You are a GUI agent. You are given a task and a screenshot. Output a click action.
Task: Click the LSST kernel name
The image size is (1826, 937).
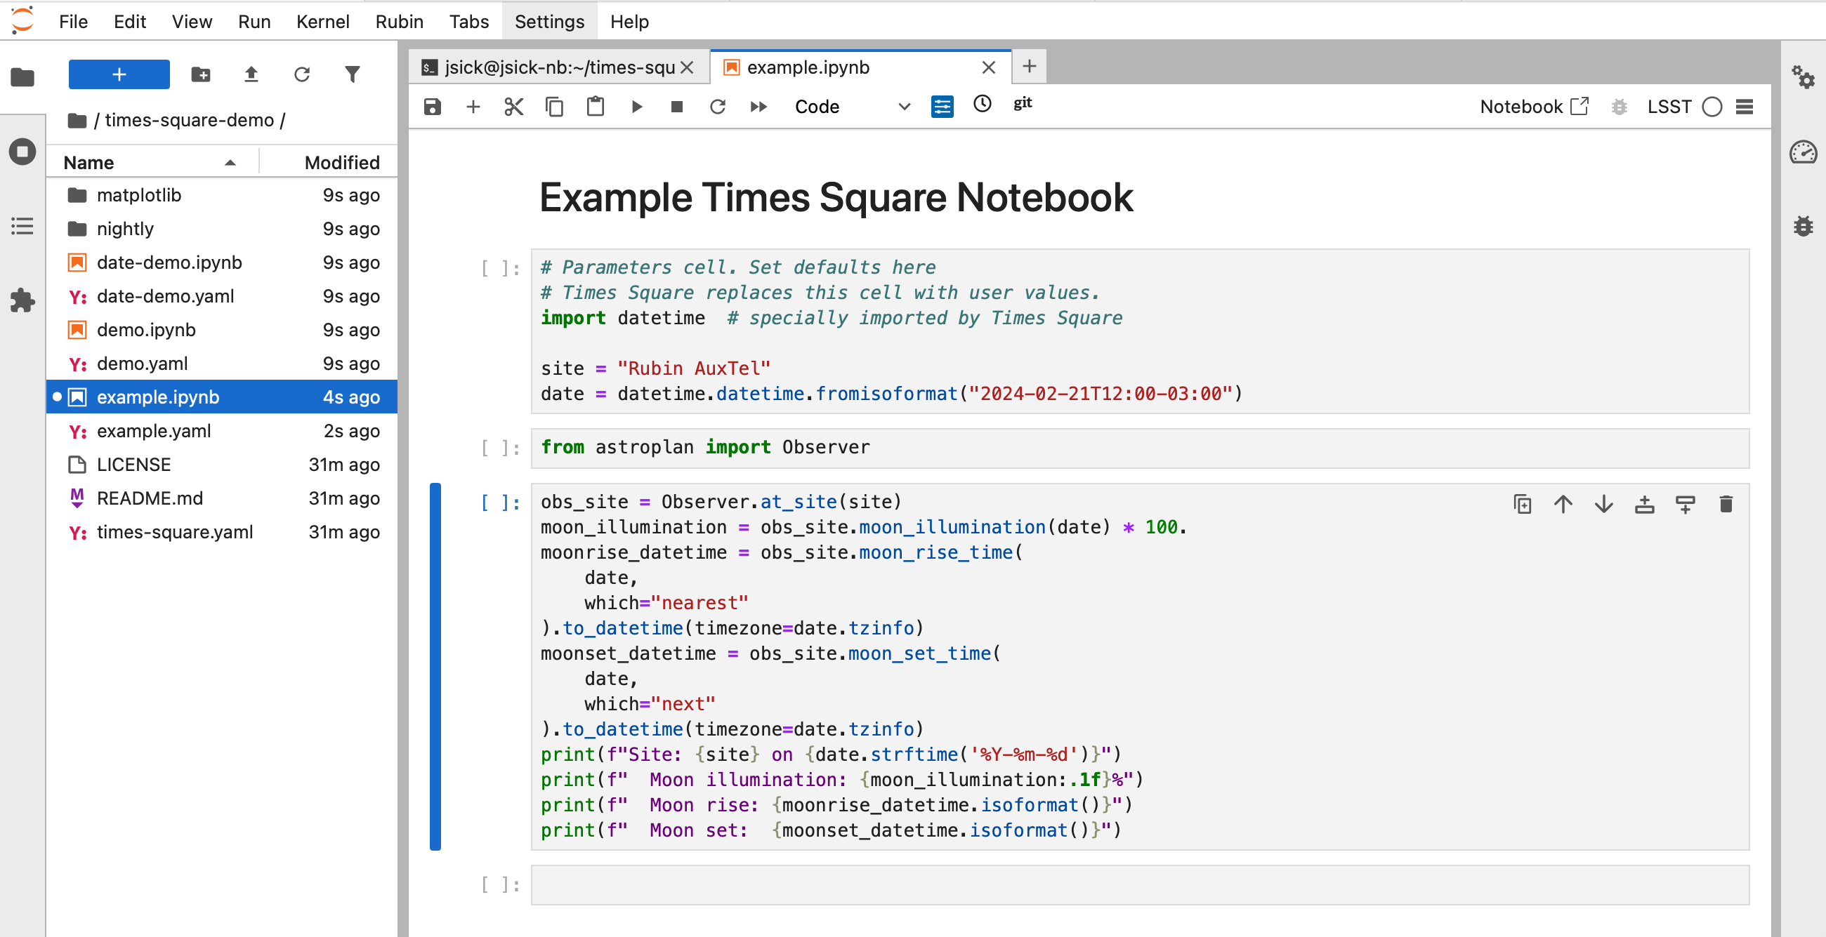pos(1669,107)
